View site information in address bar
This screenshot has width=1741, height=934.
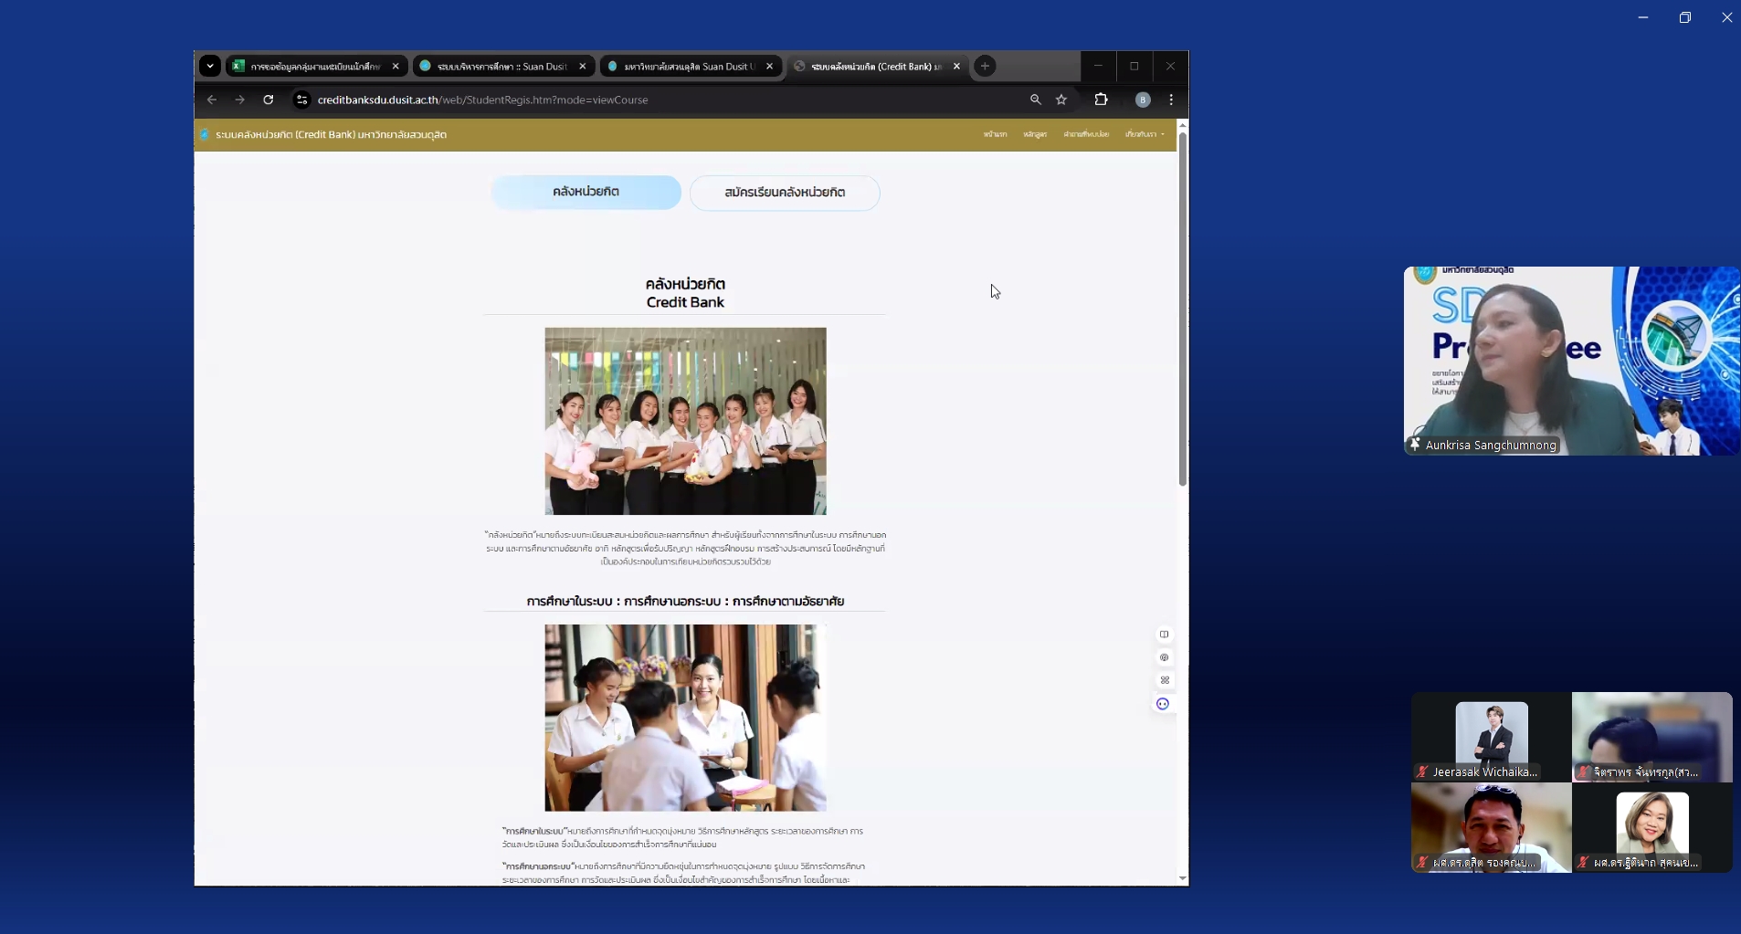pyautogui.click(x=301, y=100)
